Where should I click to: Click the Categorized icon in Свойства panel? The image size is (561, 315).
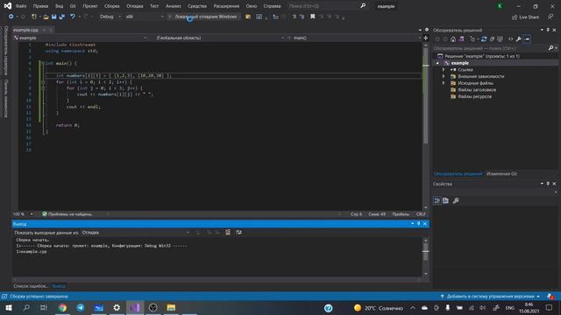(437, 200)
